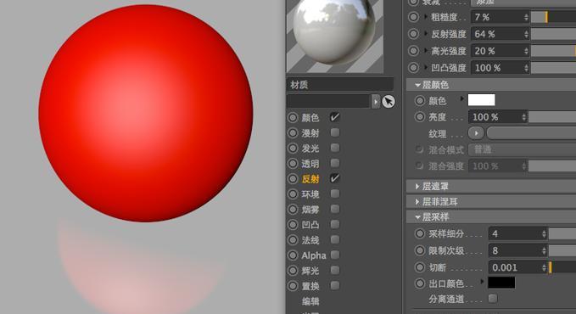
Task: Enable the 漫射 channel checkbox
Action: click(334, 132)
